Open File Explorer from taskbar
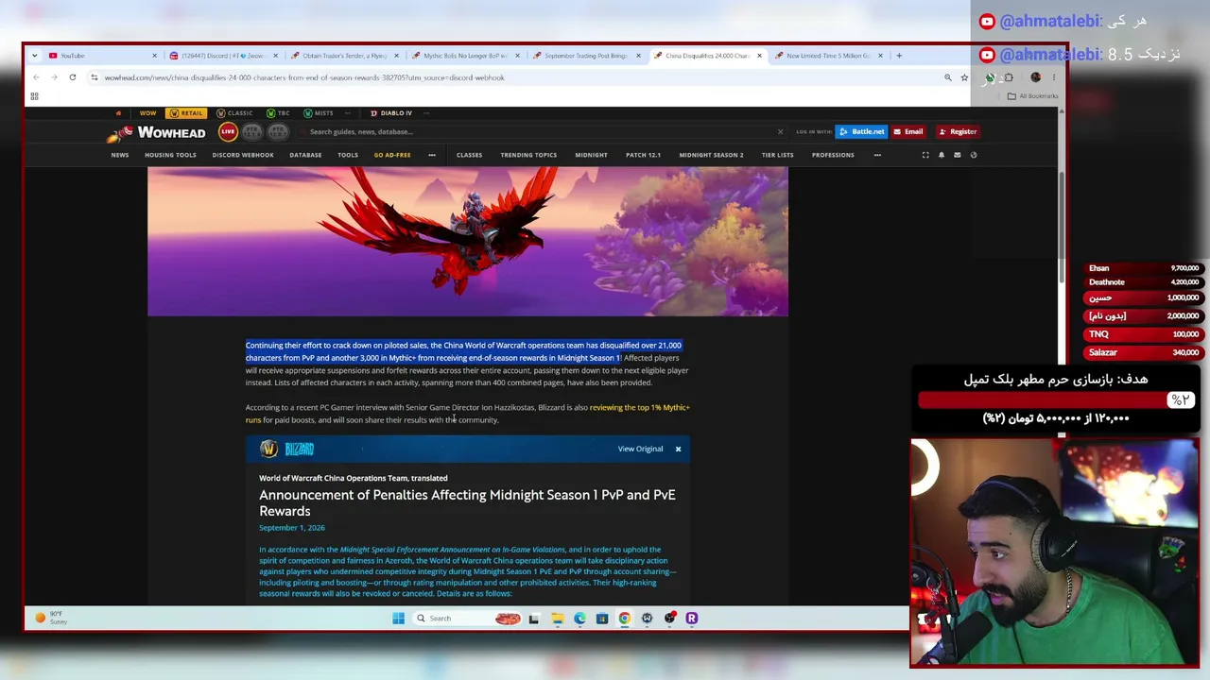This screenshot has width=1210, height=680. [557, 619]
